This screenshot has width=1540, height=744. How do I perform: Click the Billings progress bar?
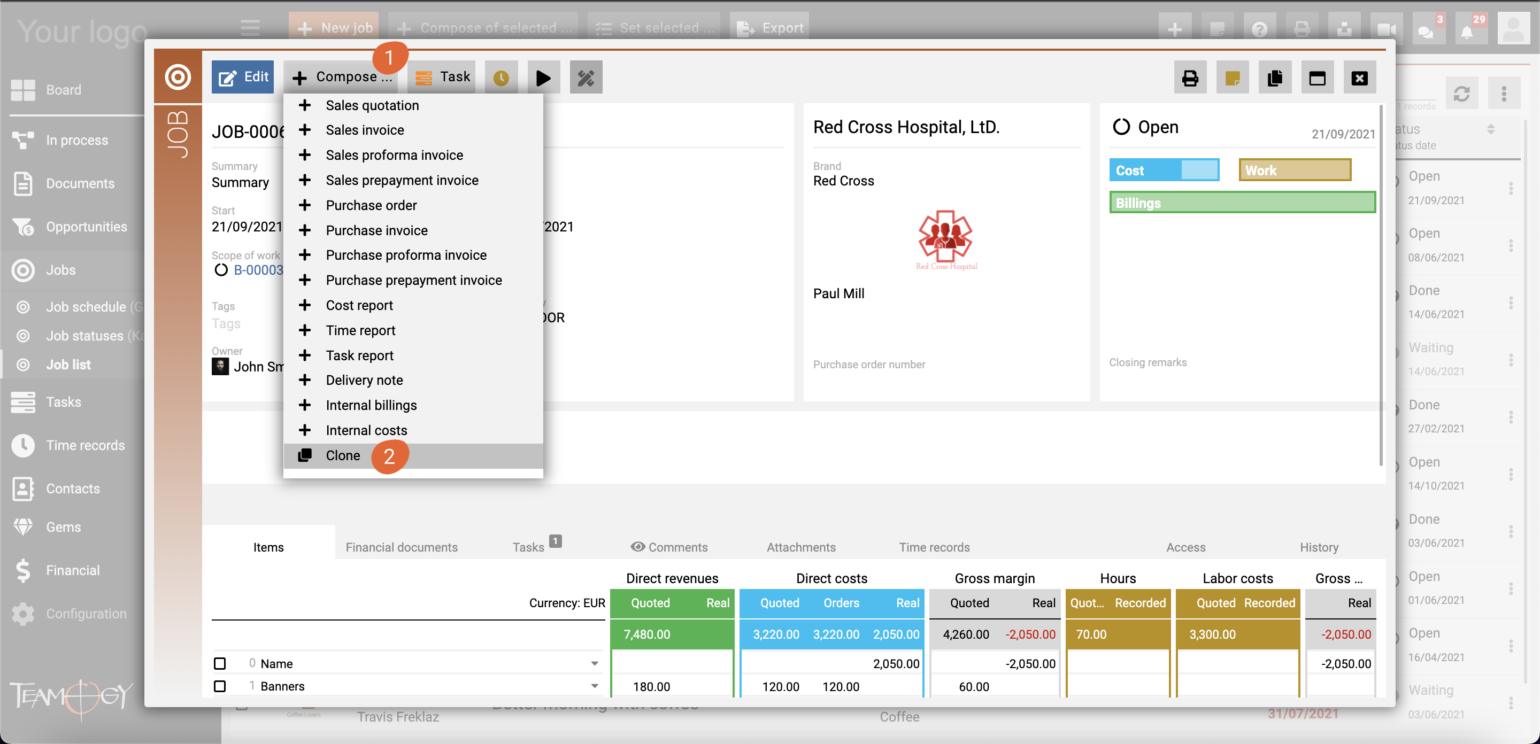coord(1242,203)
